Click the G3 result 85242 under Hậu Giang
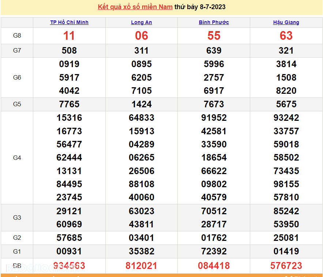The image size is (323, 277). (x=286, y=211)
